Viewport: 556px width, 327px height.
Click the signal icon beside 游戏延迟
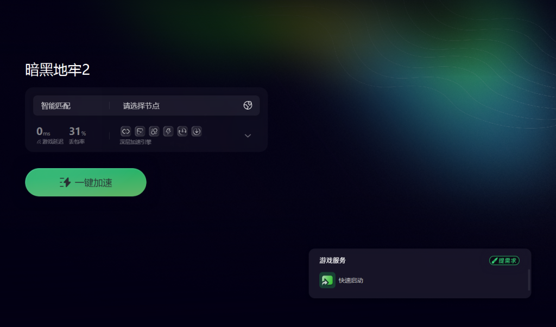[x=39, y=142]
